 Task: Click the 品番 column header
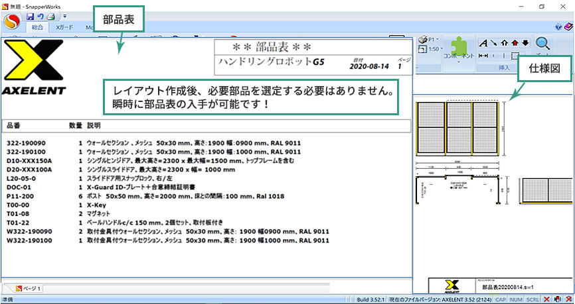13,126
